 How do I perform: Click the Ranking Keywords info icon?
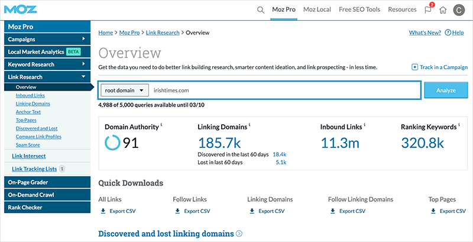coord(459,124)
